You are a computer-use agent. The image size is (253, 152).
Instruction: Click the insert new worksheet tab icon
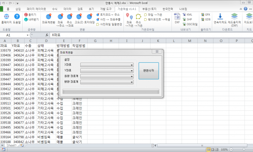[x=22, y=146]
